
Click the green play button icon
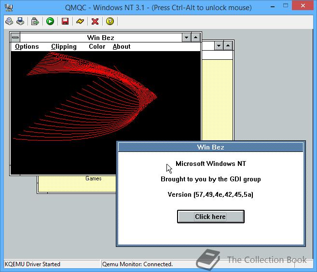pyautogui.click(x=50, y=21)
